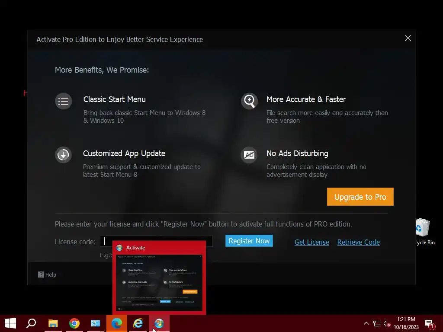Click the "Customized App Update" heading
This screenshot has width=443, height=332.
124,153
